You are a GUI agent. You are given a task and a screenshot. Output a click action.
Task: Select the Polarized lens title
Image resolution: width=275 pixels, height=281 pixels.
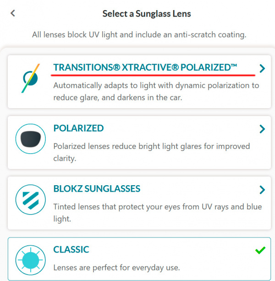(78, 128)
